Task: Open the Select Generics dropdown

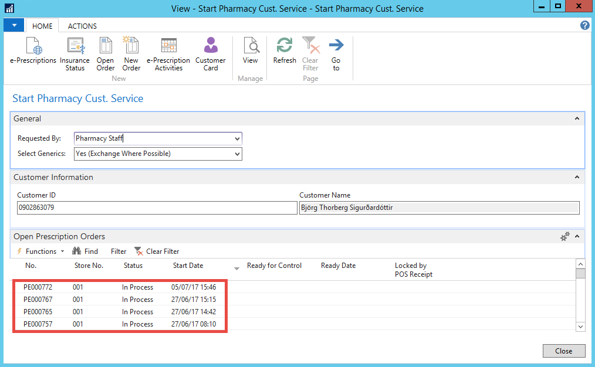Action: point(237,154)
